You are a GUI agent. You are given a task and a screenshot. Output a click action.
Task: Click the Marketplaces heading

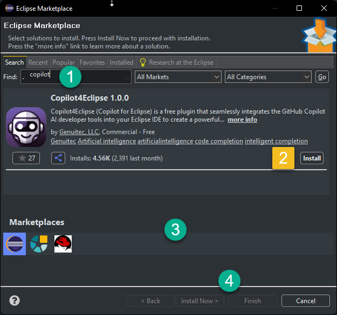37,222
